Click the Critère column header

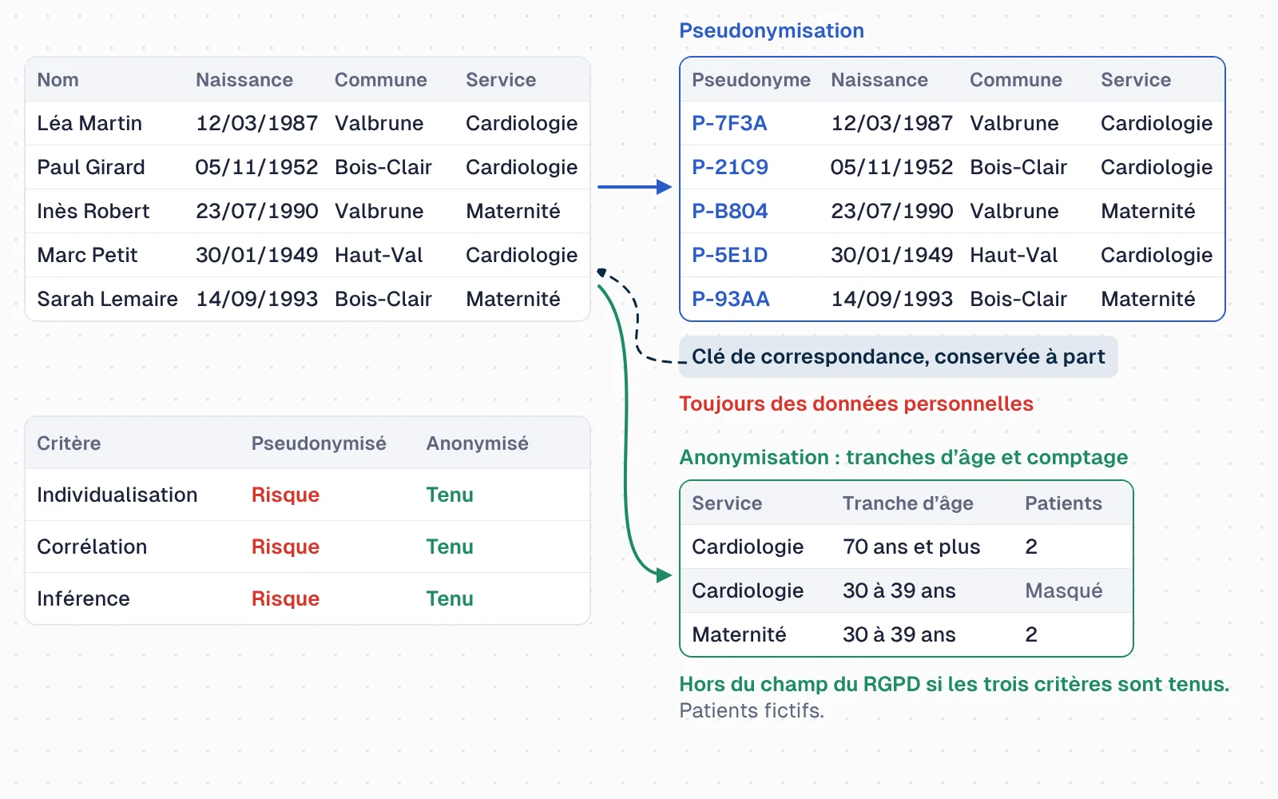(x=69, y=443)
